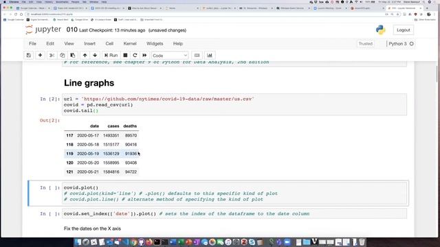
Task: Click the Python 3 kernel name
Action: (397, 44)
